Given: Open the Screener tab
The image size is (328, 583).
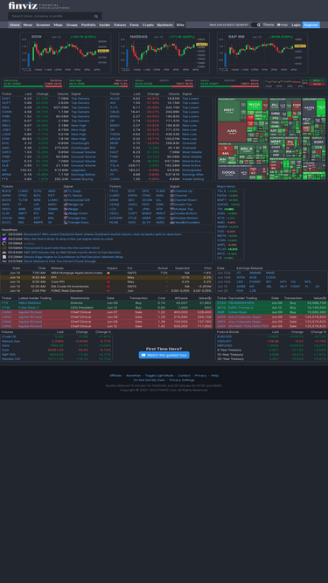Looking at the screenshot, I should pos(43,25).
